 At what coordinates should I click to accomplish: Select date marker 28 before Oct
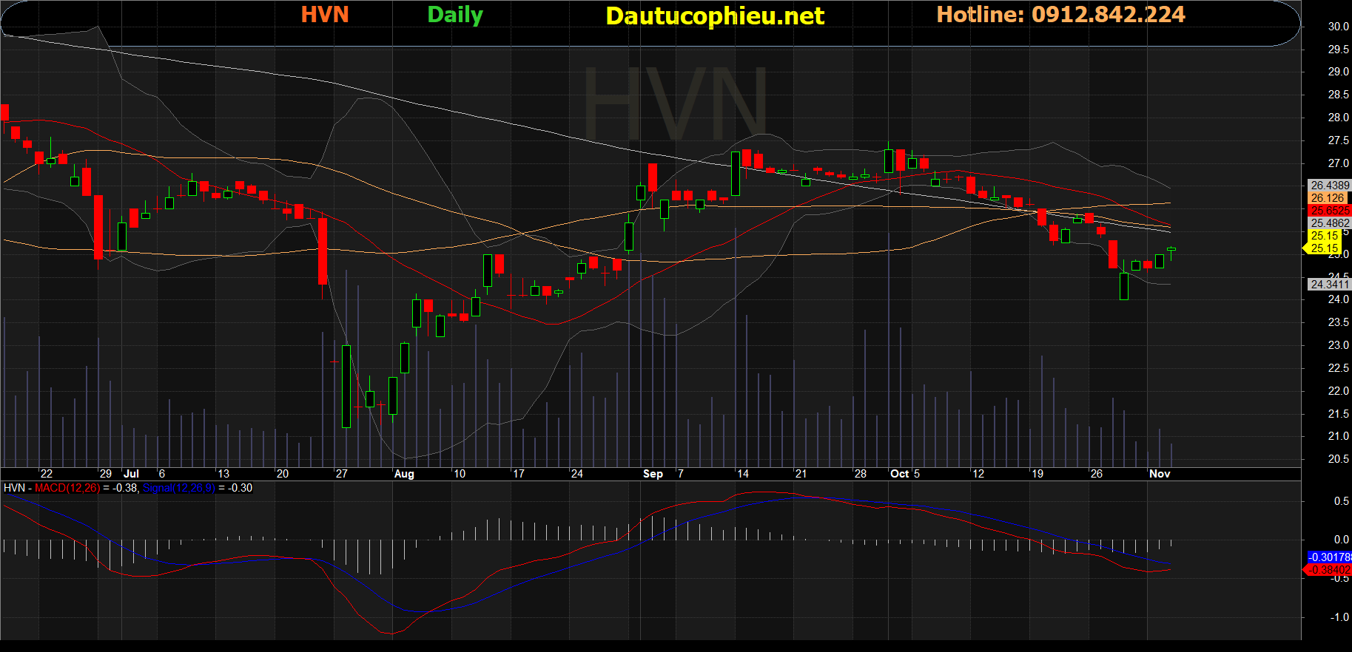click(860, 474)
